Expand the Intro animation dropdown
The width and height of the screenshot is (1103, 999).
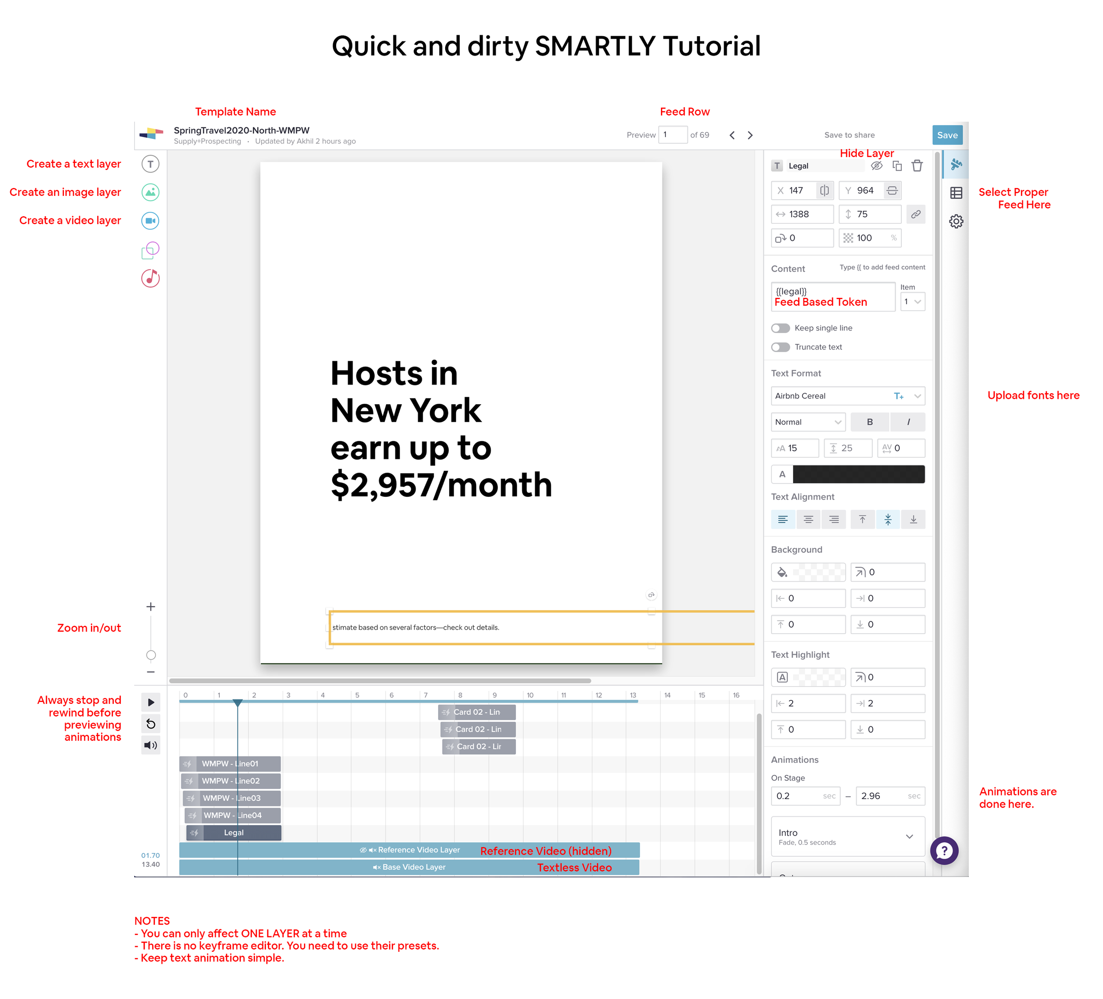pos(848,837)
